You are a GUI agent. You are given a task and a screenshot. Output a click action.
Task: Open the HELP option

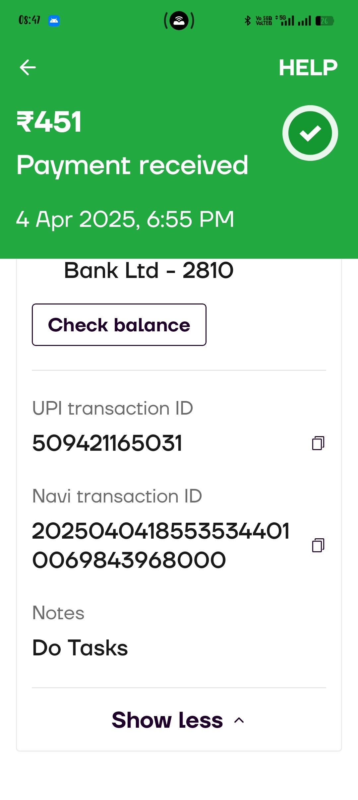point(308,68)
